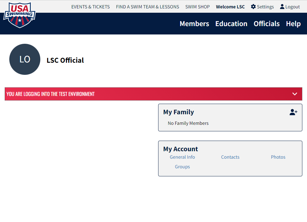View Photos under My Account
307x222 pixels.
278,157
